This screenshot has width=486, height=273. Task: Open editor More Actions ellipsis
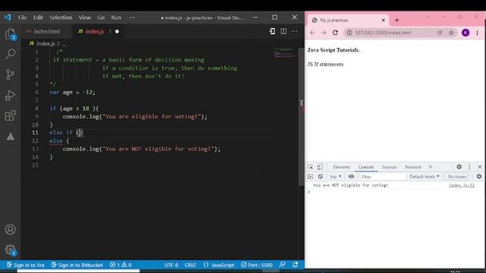point(295,31)
